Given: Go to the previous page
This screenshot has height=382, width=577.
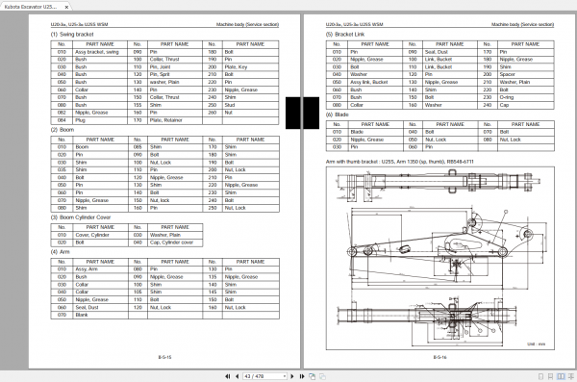Looking at the screenshot, I should coord(237,376).
